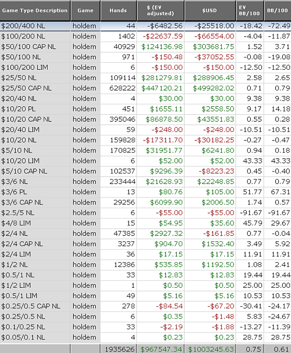The width and height of the screenshot is (291, 353).
Task: Click the Game column header
Action: coord(85,11)
